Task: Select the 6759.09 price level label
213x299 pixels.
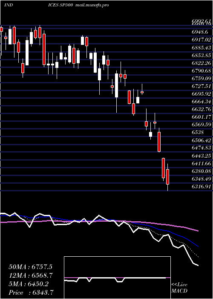Action: click(x=201, y=78)
